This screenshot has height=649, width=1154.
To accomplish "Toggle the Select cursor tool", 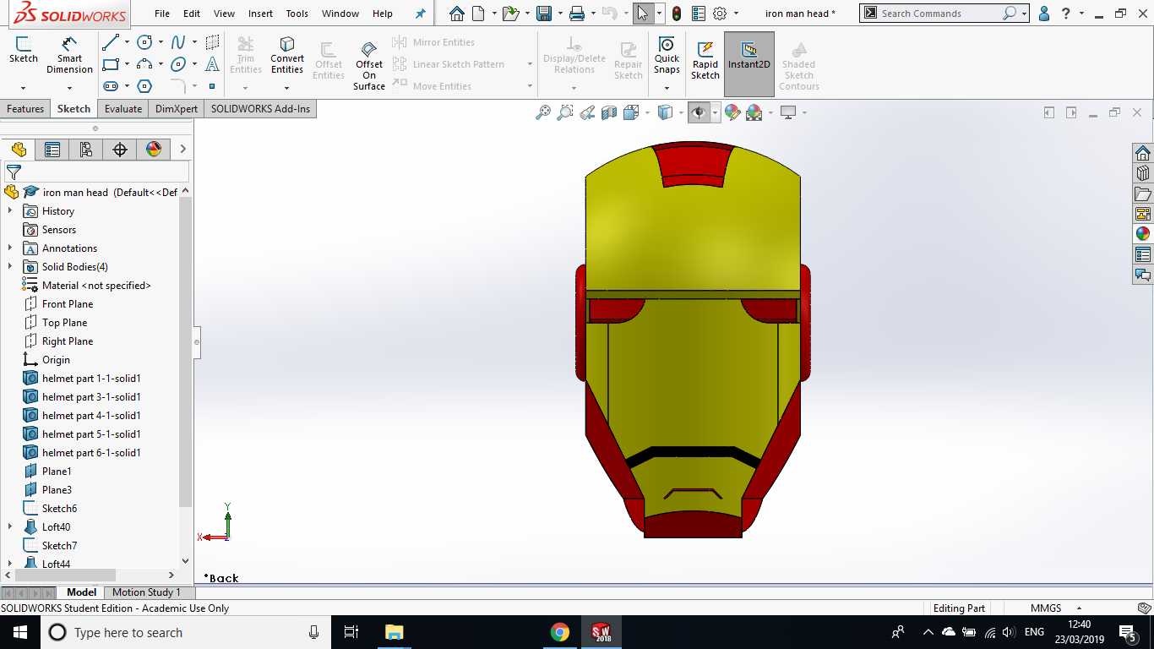I will point(643,14).
